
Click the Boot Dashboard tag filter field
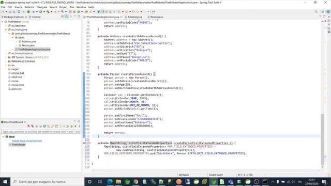[x=40, y=132]
